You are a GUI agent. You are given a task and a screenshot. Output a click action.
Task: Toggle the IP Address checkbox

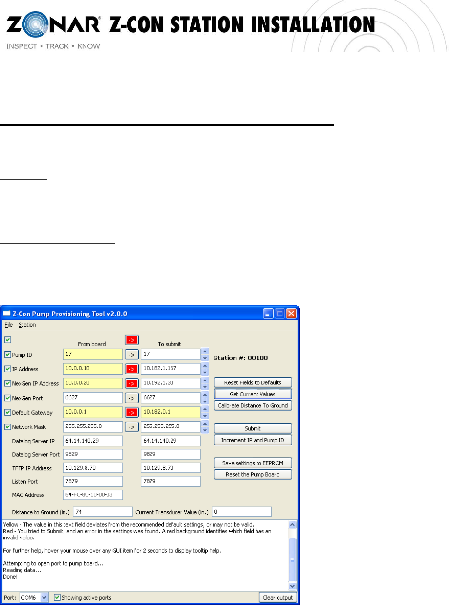[x=8, y=369]
